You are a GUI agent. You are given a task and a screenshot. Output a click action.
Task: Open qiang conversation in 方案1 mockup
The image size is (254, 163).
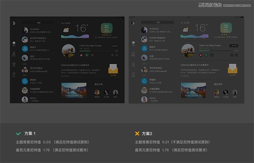click(38, 99)
